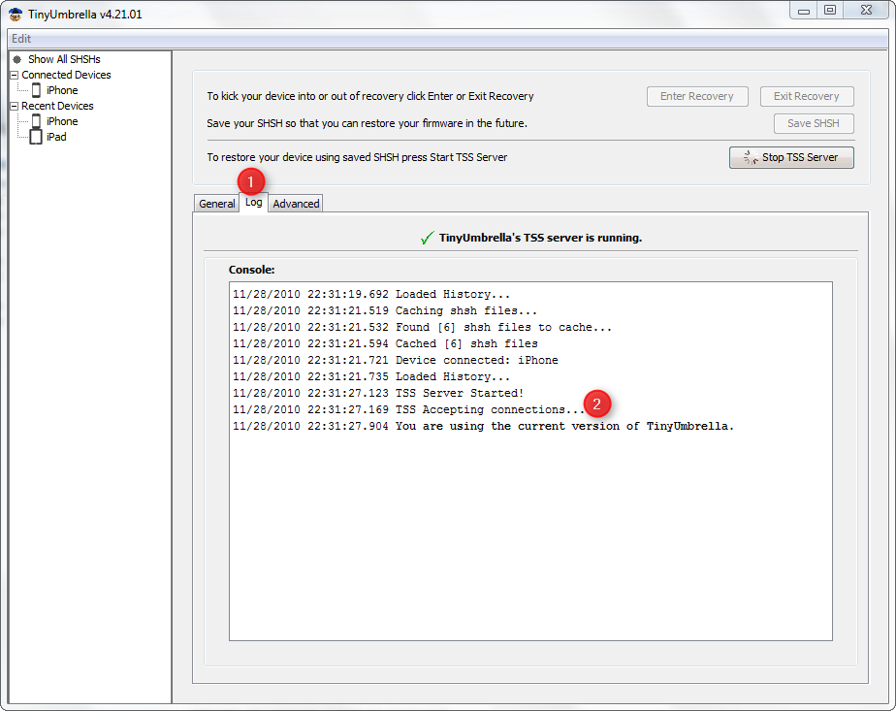Select iPad under Recent Devices
The image size is (896, 711).
[56, 137]
